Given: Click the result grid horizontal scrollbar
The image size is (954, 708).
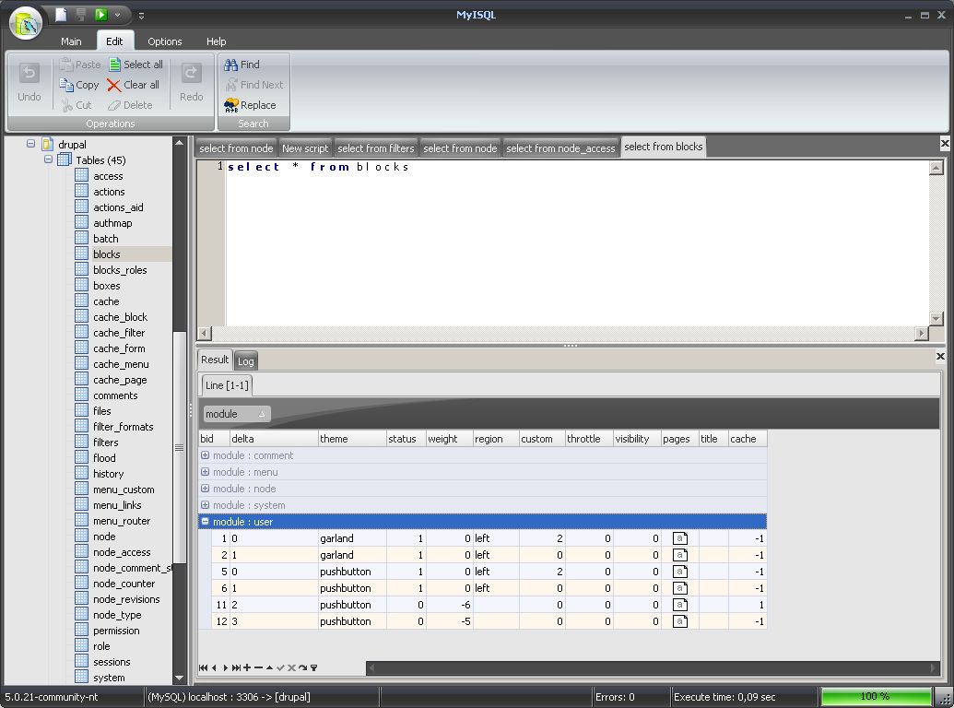Looking at the screenshot, I should click(x=653, y=667).
